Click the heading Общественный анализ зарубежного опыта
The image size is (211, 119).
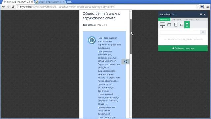pyautogui.click(x=102, y=16)
